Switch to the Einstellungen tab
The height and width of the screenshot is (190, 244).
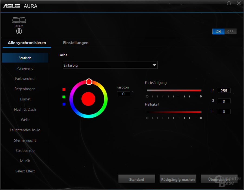[x=75, y=42]
